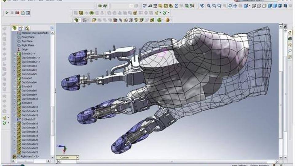Image resolution: width=295 pixels, height=166 pixels.
Task: Open the assembly component dropdown arrow
Action: 80,20
